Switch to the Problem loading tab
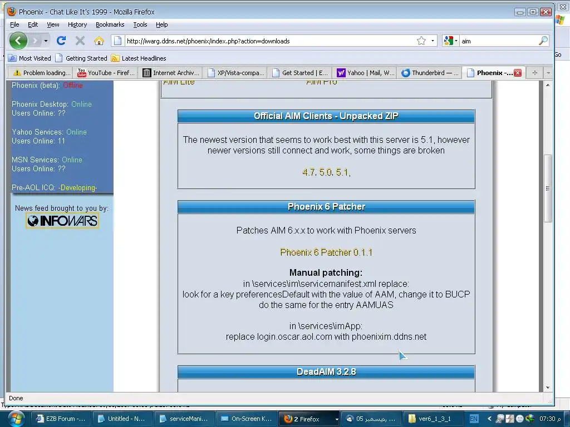The width and height of the screenshot is (570, 427). coord(41,73)
